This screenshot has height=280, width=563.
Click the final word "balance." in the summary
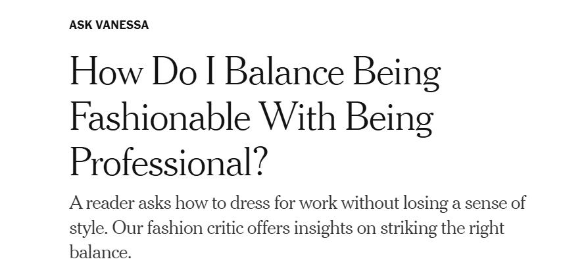pos(101,252)
